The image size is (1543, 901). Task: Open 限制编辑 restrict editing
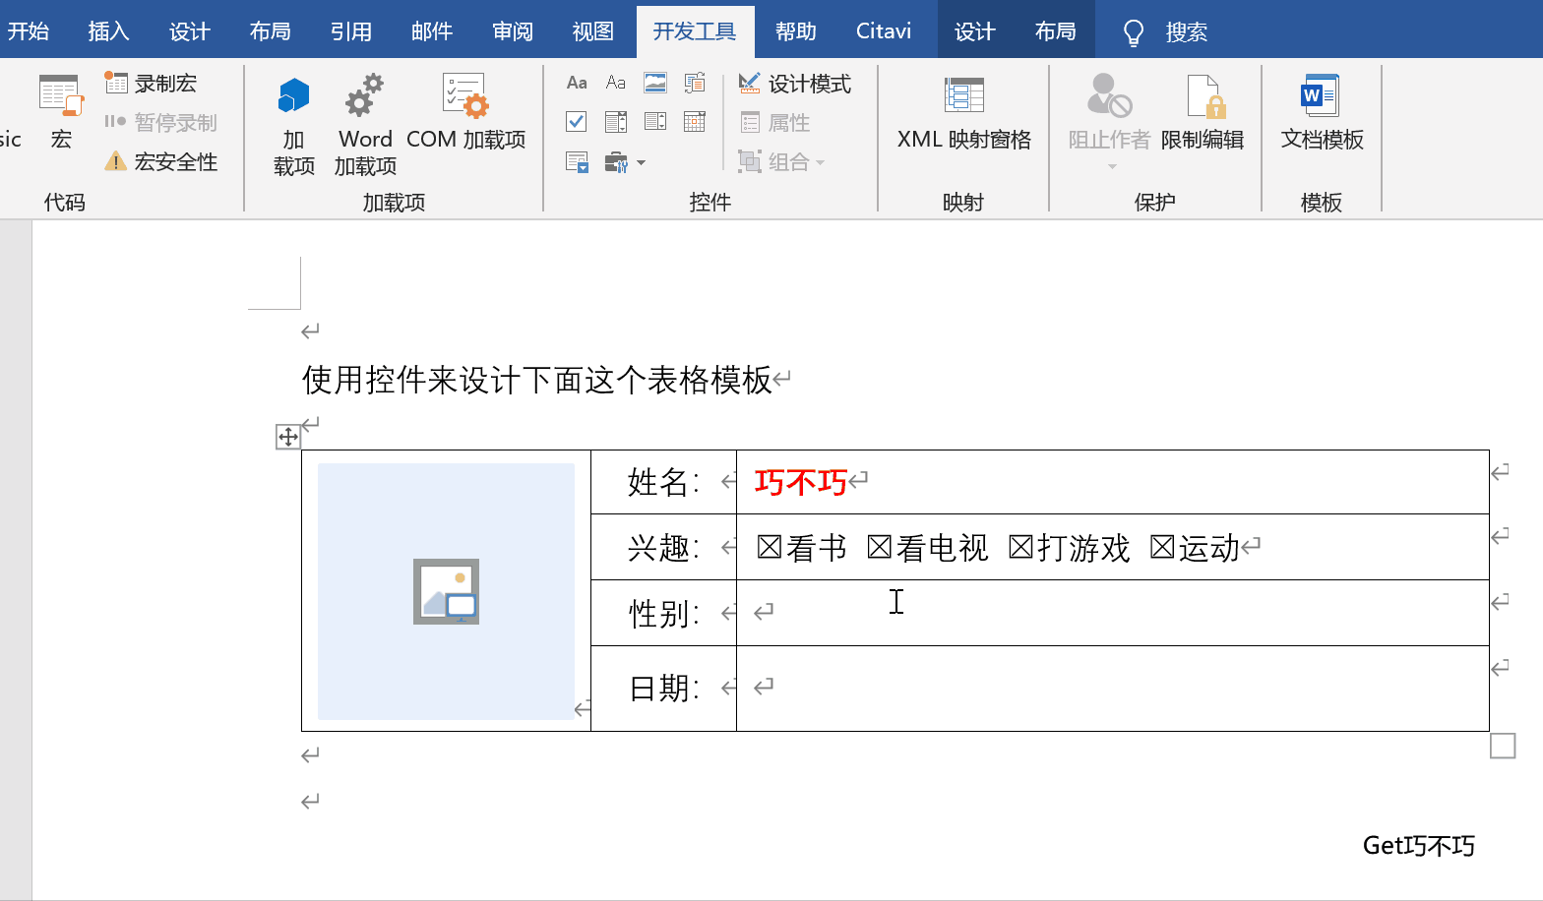point(1203,111)
